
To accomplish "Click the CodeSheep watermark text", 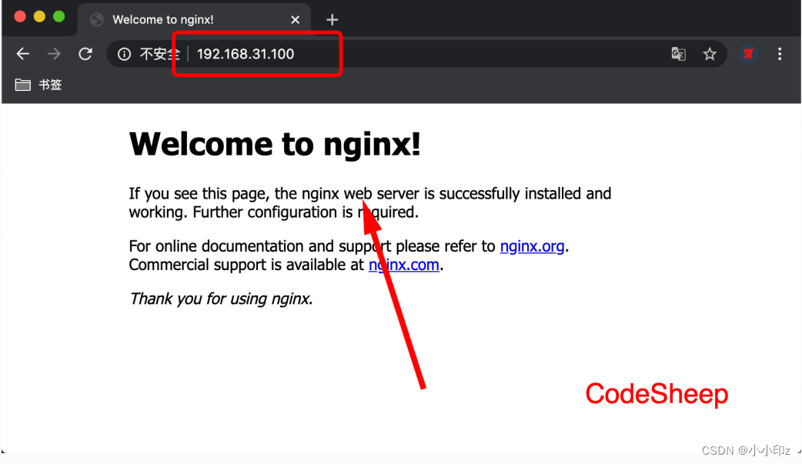I will 656,394.
